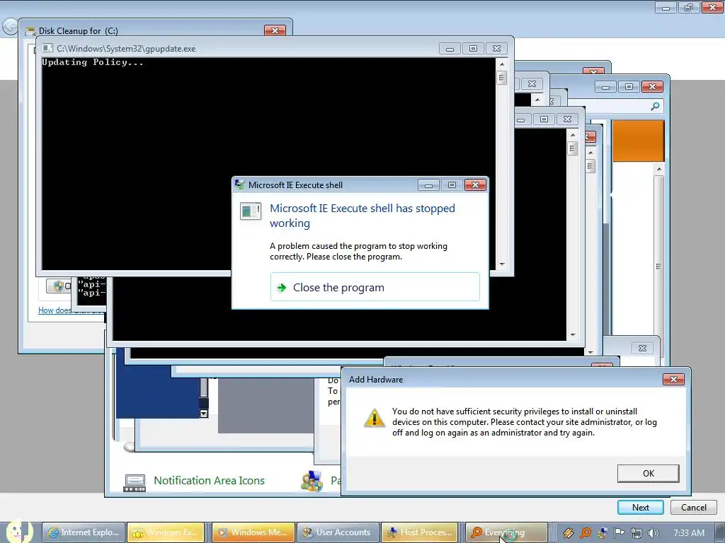
Task: Click the Next button
Action: click(x=640, y=507)
